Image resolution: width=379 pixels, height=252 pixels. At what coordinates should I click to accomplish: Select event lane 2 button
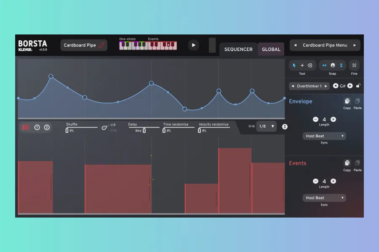click(47, 127)
